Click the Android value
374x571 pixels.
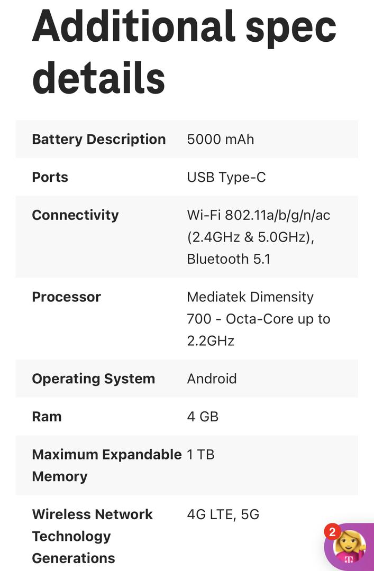212,379
